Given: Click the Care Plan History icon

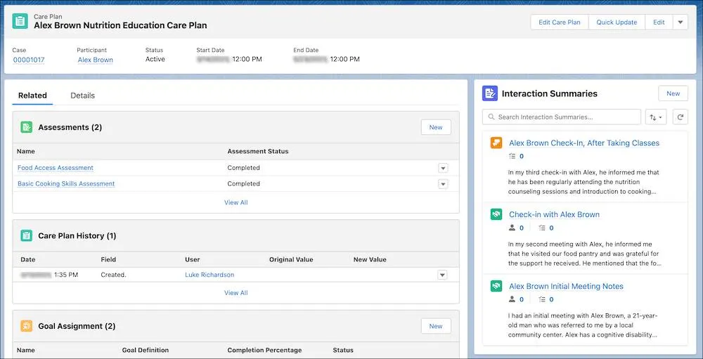Looking at the screenshot, I should (x=27, y=236).
